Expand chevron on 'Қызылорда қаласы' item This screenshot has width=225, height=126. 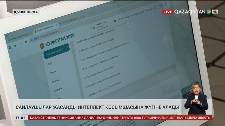(x=67, y=47)
